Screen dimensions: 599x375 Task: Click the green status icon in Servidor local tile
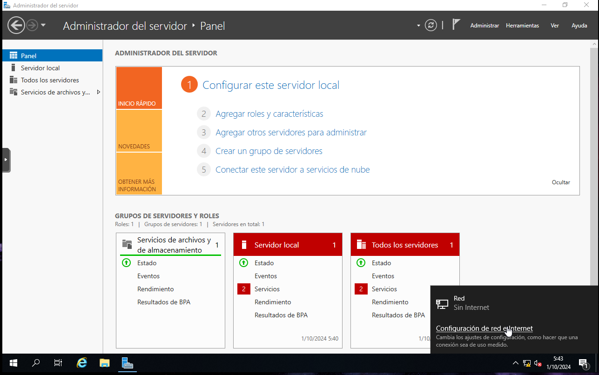coord(244,263)
